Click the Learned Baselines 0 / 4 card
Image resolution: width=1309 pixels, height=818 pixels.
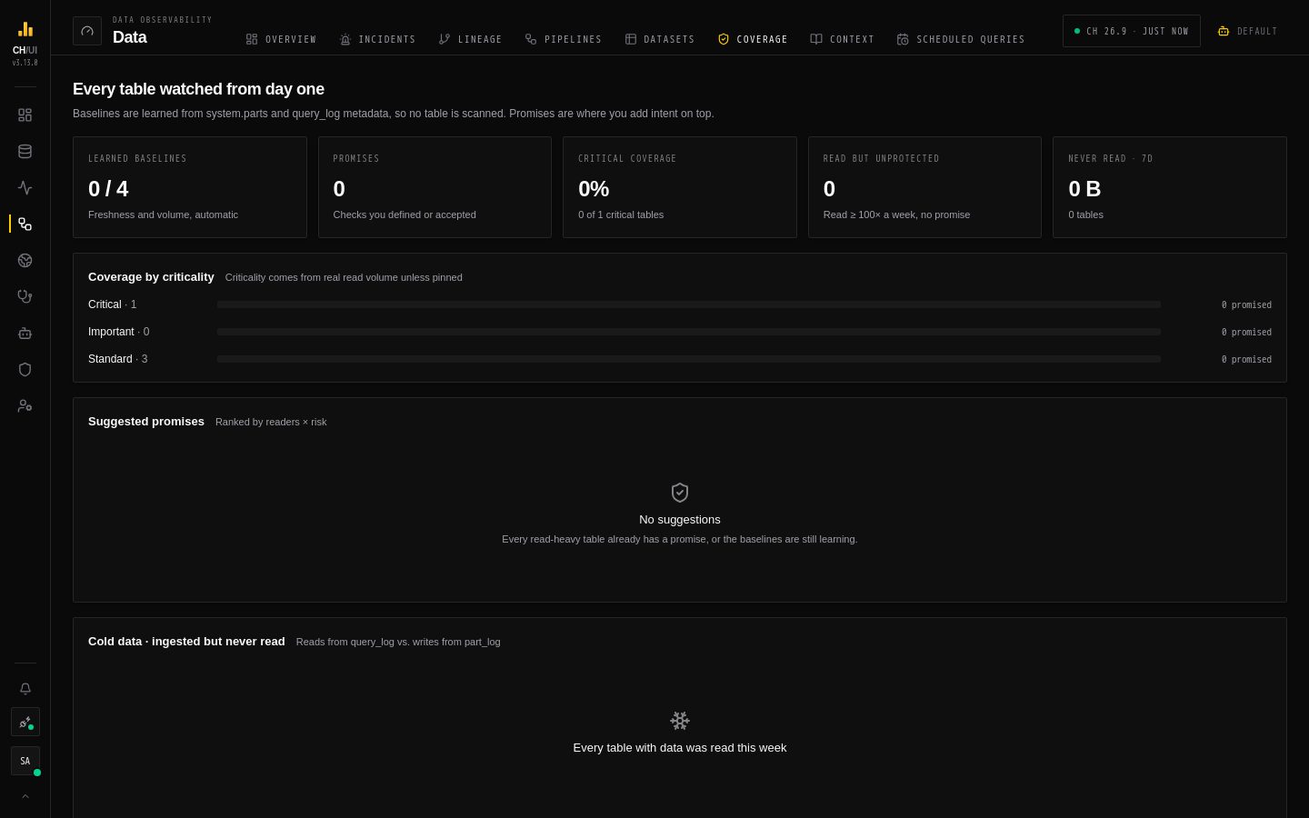point(190,187)
